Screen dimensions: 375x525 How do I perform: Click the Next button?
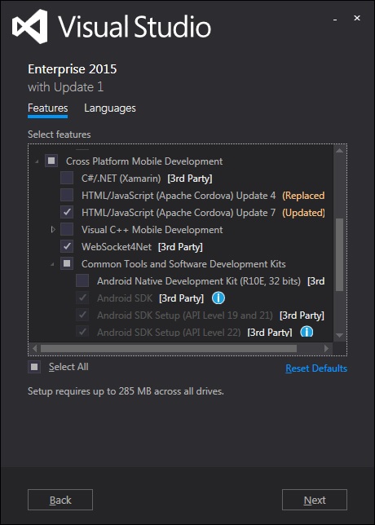[315, 500]
